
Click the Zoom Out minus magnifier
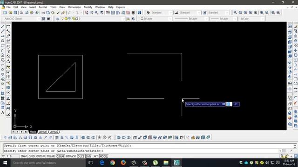pos(267,13)
